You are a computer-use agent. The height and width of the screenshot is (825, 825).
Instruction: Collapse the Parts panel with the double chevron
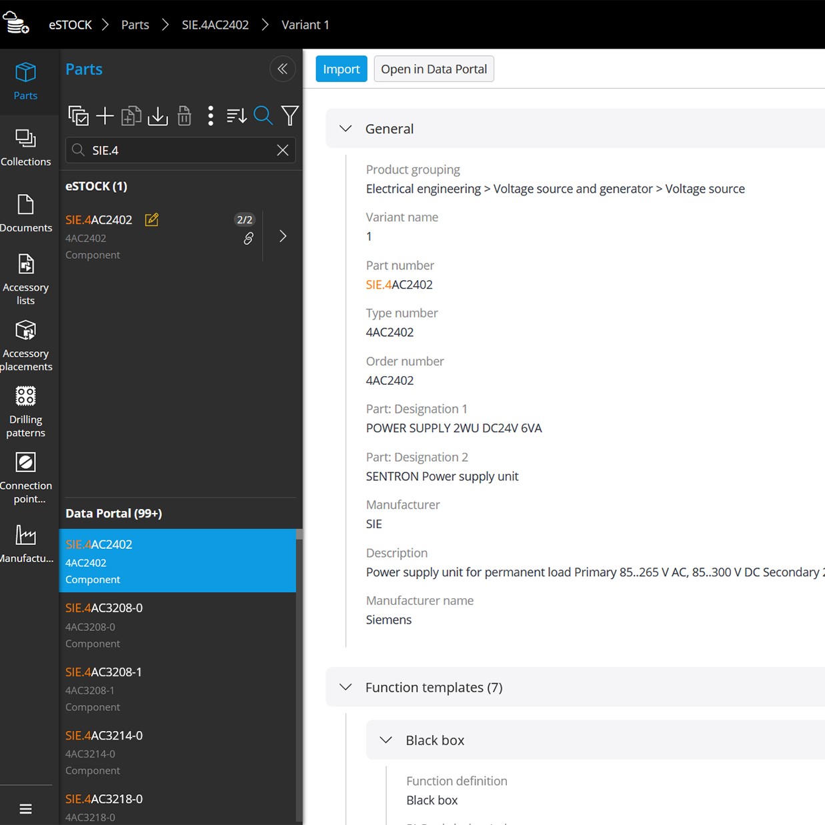pyautogui.click(x=282, y=69)
